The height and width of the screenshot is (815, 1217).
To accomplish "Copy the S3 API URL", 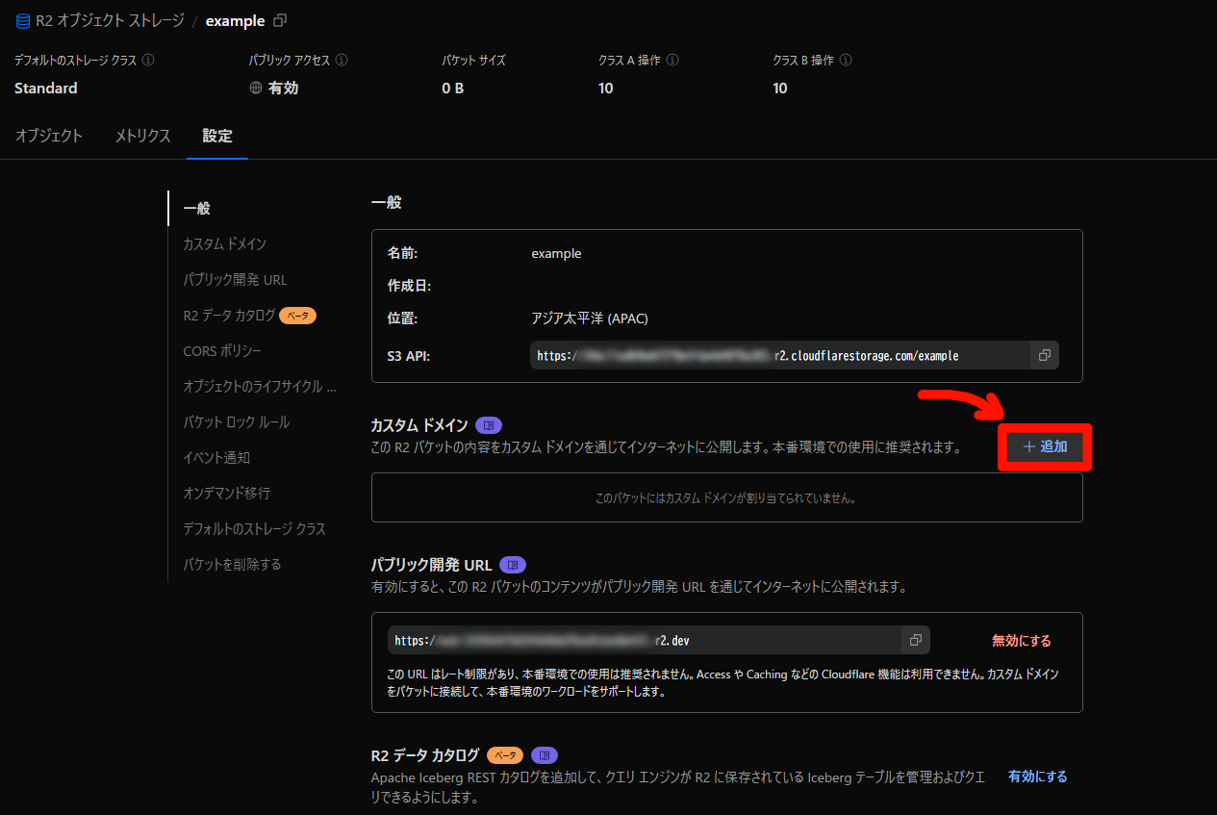I will [x=1044, y=355].
